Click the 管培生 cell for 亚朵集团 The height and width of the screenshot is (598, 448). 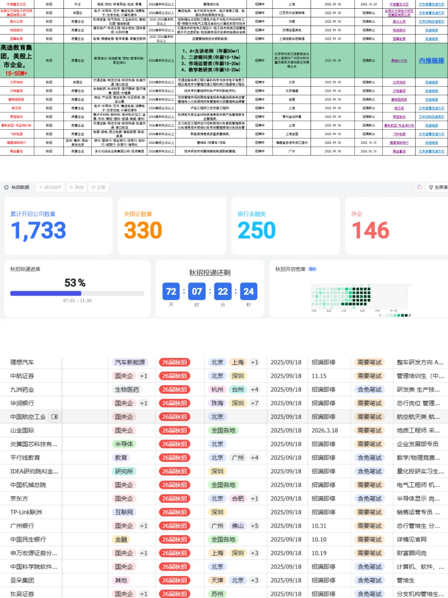(x=406, y=580)
